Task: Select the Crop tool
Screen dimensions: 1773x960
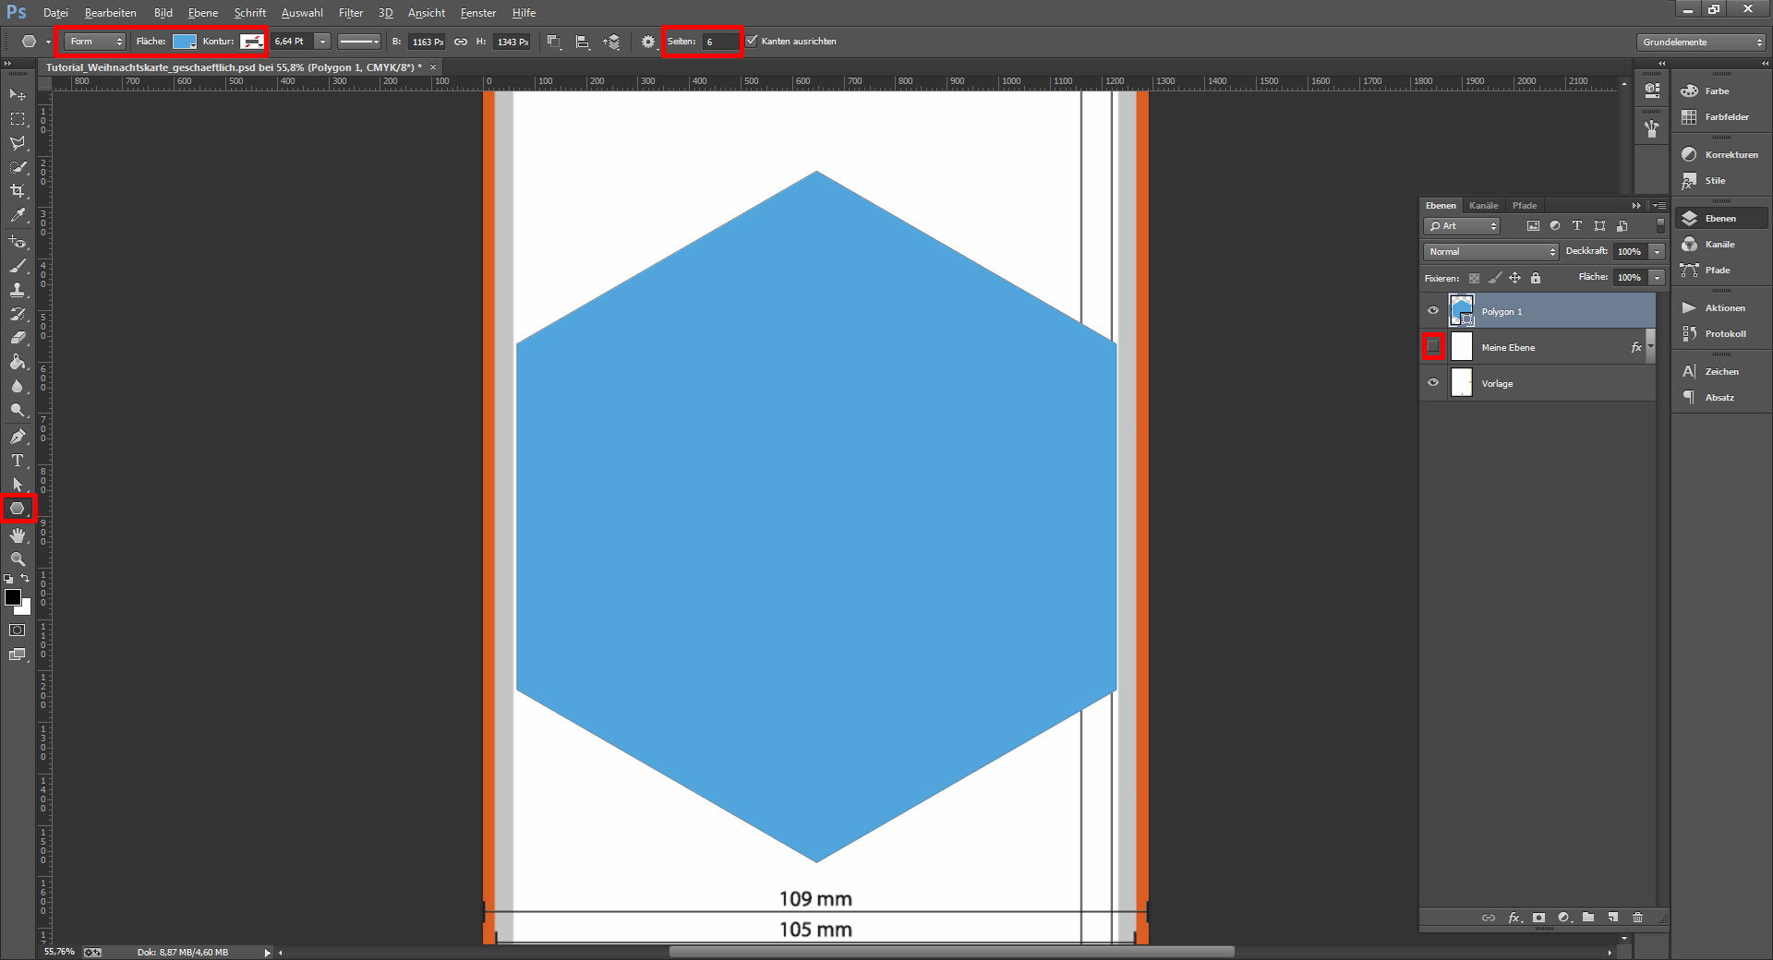Action: click(x=17, y=191)
